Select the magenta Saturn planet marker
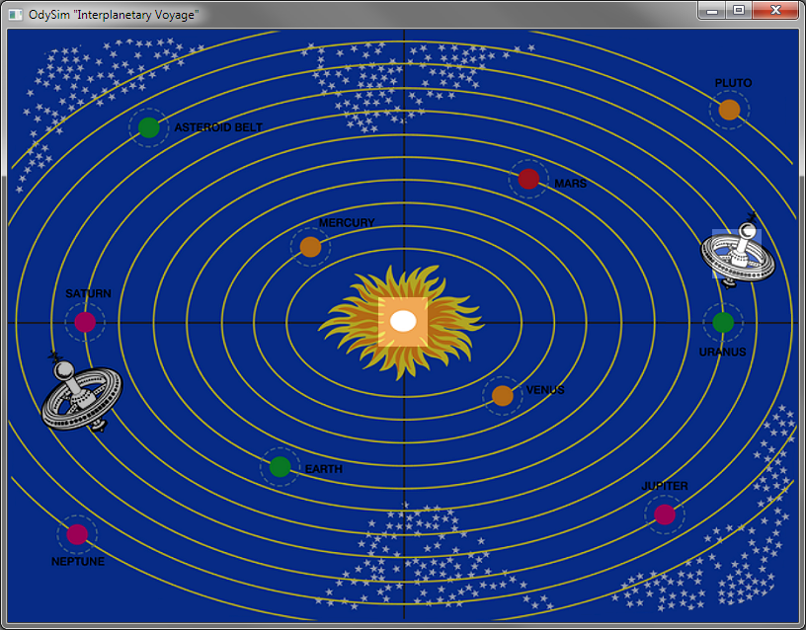 85,322
